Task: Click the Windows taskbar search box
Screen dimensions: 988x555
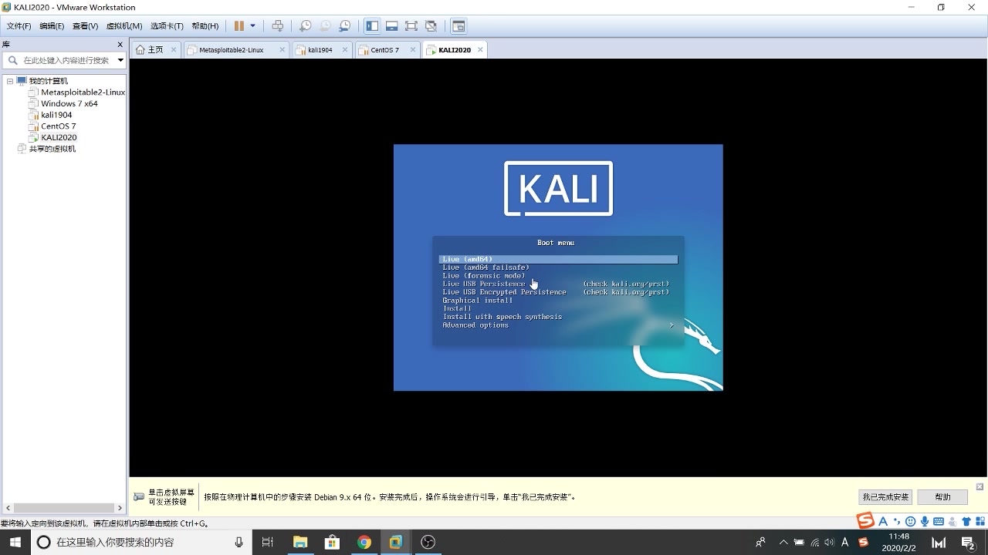Action: 141,542
